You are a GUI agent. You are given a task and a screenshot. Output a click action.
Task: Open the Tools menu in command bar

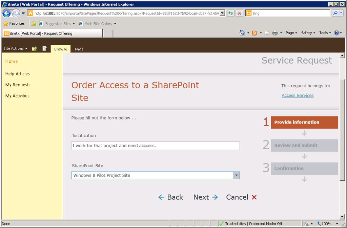(325, 33)
